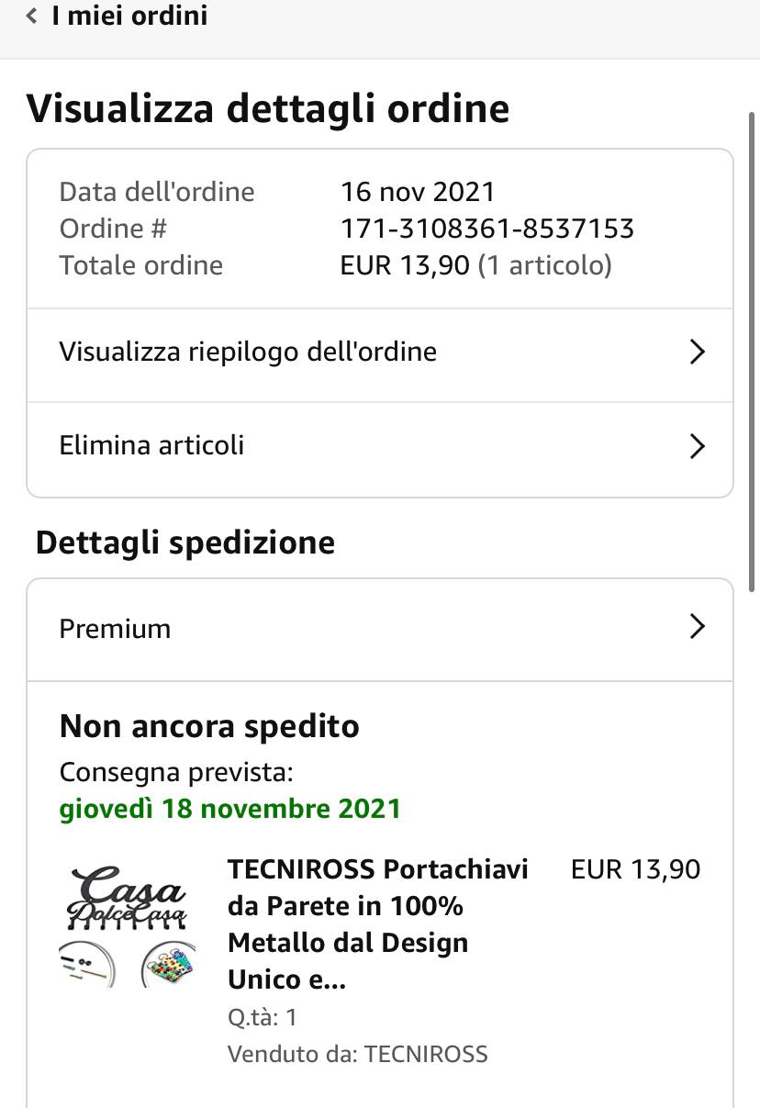Open Visualizza riepilogo dell'ordine row
This screenshot has width=760, height=1108.
[x=248, y=352]
